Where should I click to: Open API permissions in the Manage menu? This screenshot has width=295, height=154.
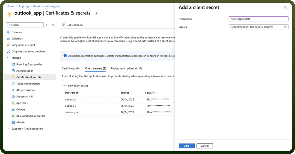tap(25, 90)
